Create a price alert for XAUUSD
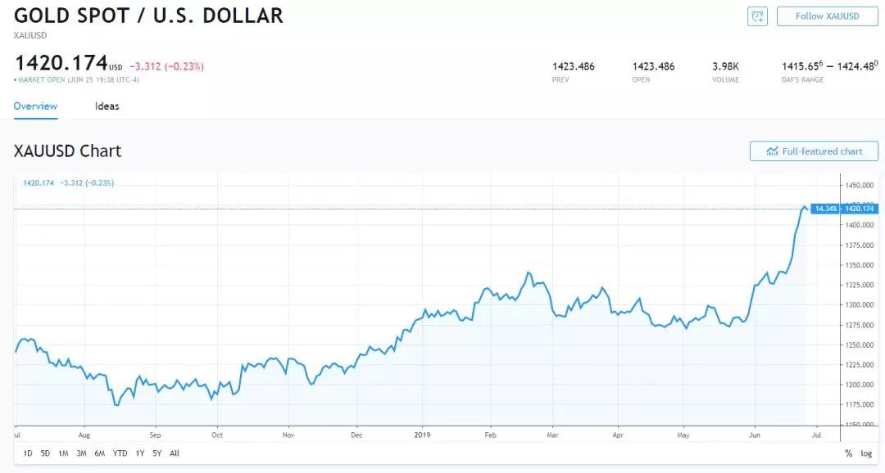 pos(756,16)
